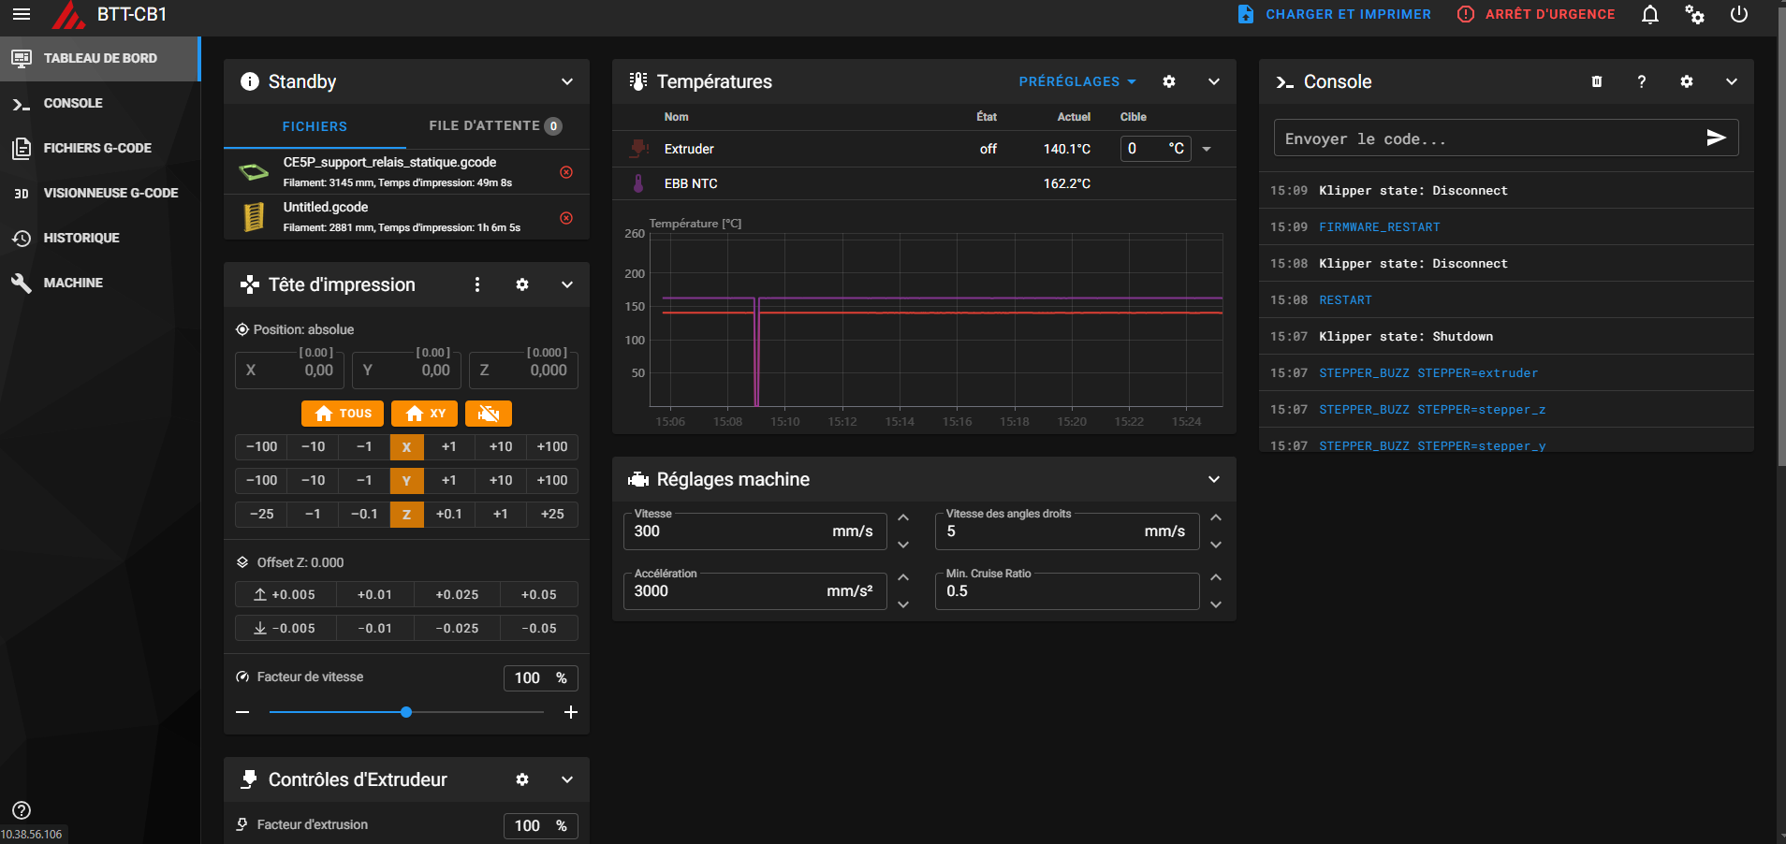
Task: Remove CE5P_support_relais_statique.gcode from list
Action: click(566, 172)
